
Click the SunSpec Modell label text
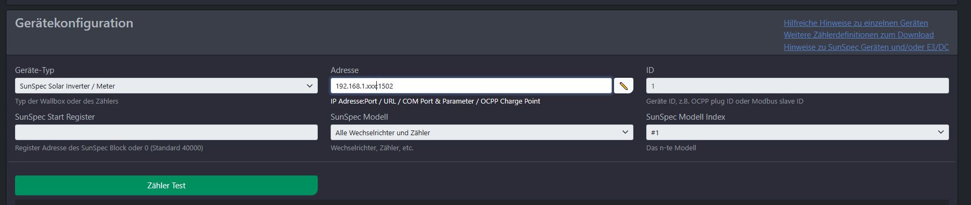359,117
